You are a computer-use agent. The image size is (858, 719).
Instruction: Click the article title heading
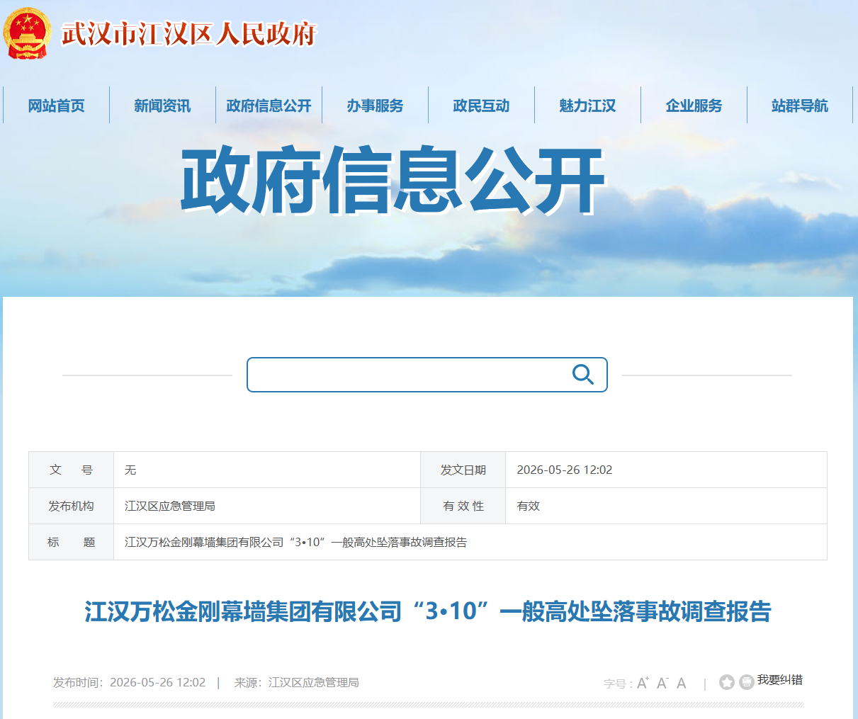point(428,611)
